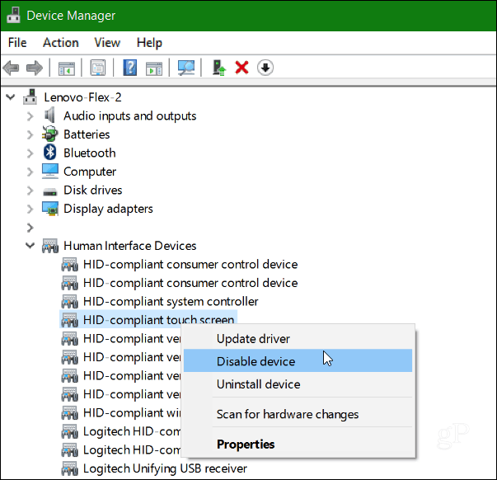The width and height of the screenshot is (497, 480).
Task: Select Audio inputs and outputs label
Action: (x=129, y=116)
